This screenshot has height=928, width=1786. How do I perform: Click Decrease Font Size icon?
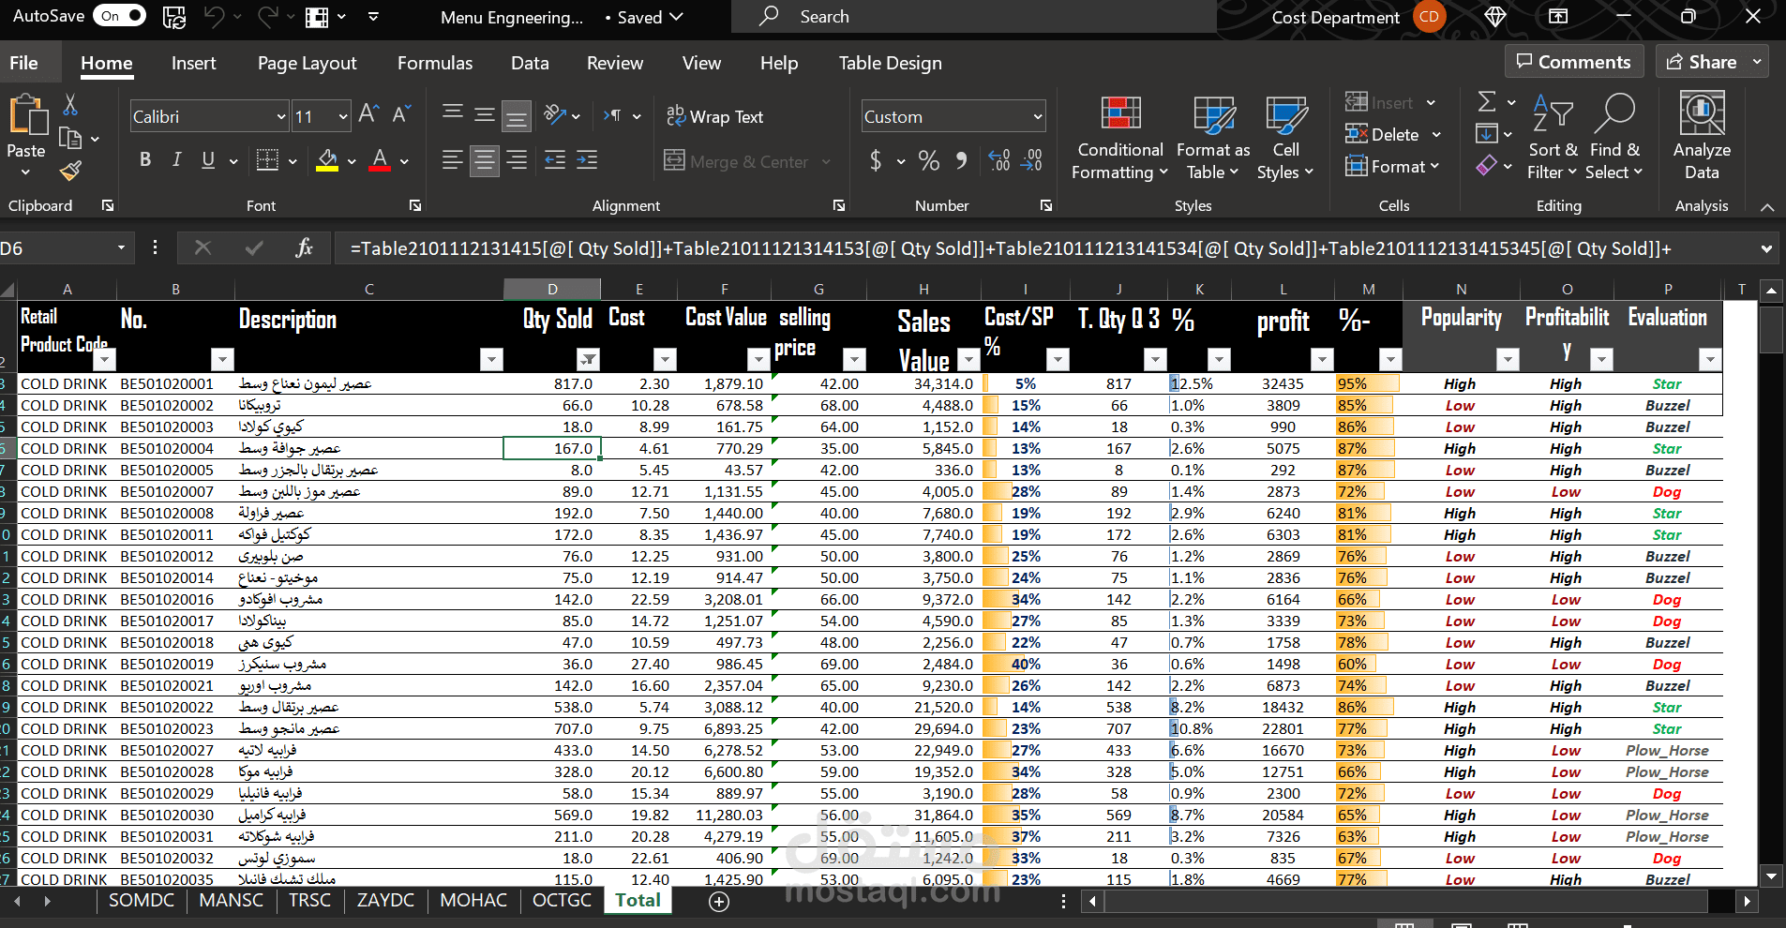click(401, 115)
